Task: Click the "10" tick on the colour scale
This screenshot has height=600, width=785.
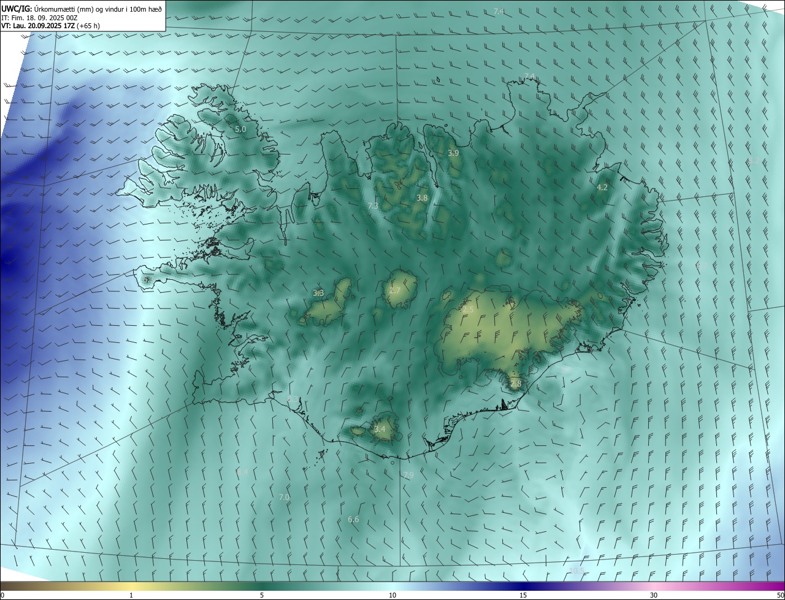Action: pos(392,596)
